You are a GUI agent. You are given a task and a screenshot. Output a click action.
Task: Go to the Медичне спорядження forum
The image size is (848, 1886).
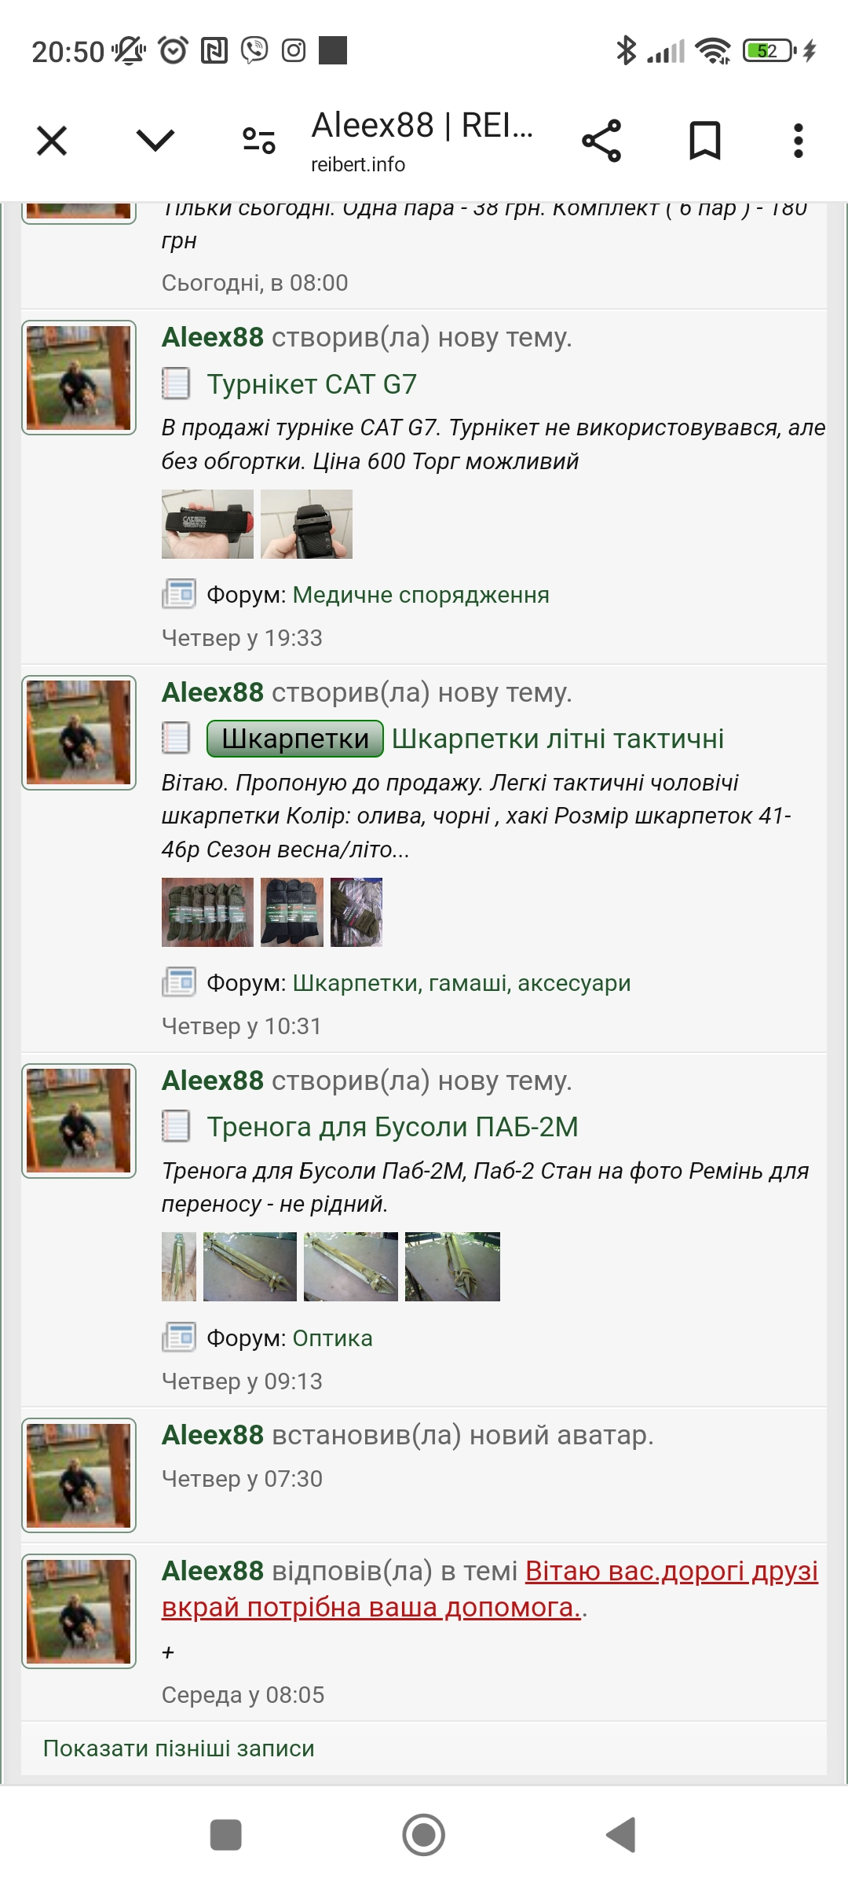421,595
